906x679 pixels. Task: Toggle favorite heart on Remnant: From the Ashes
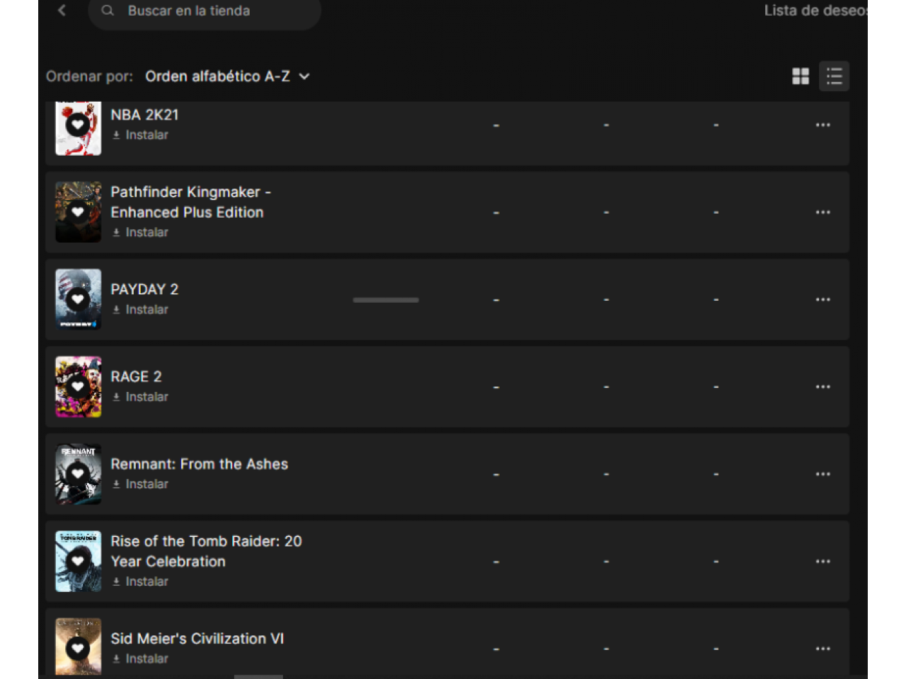[x=78, y=474]
